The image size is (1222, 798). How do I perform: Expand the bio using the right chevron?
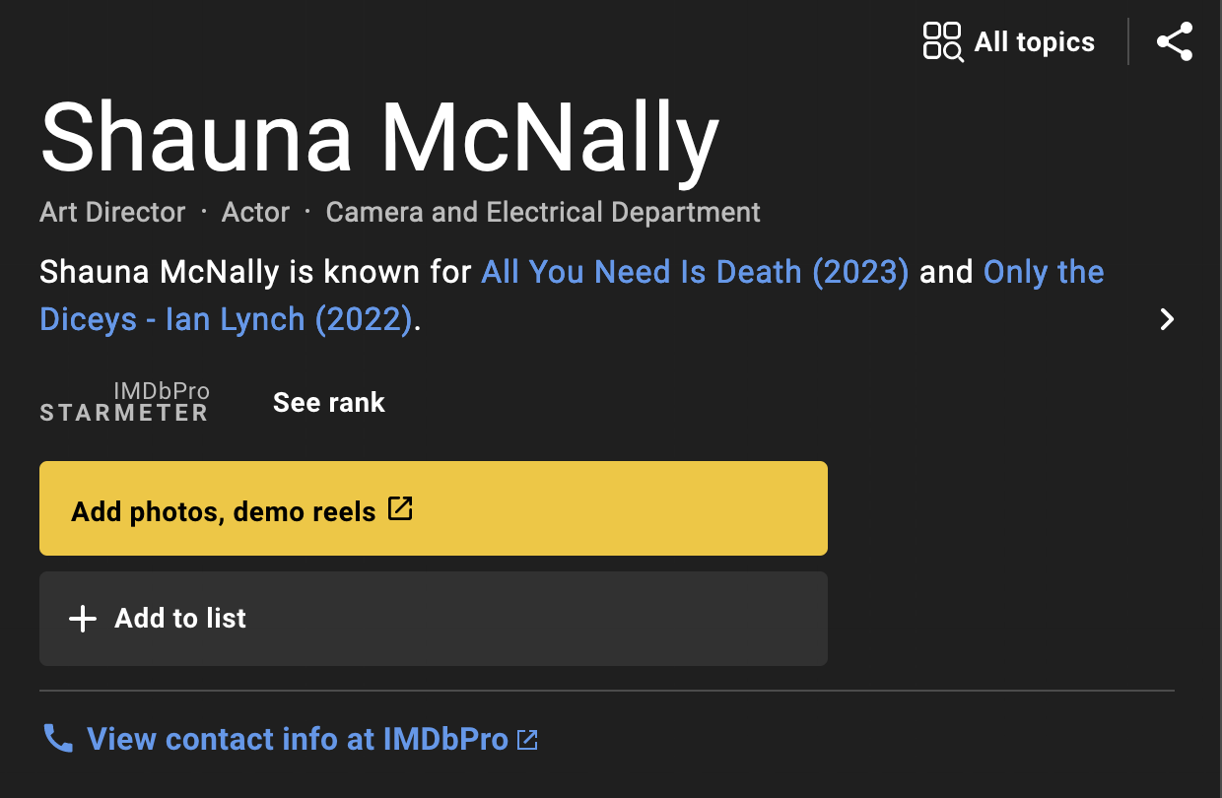[x=1167, y=319]
